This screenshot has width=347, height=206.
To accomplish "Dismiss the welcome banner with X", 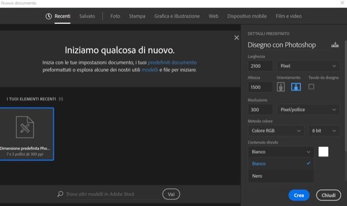I will point(237,38).
